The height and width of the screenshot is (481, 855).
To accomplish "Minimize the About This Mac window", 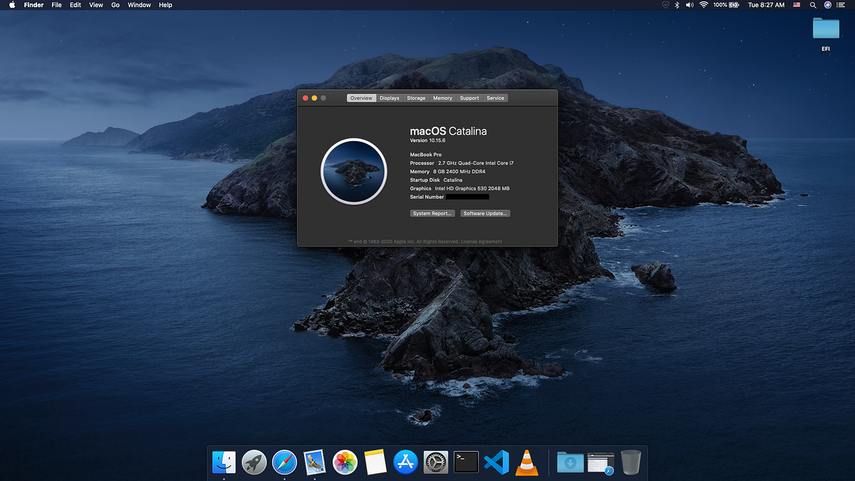I will [314, 98].
